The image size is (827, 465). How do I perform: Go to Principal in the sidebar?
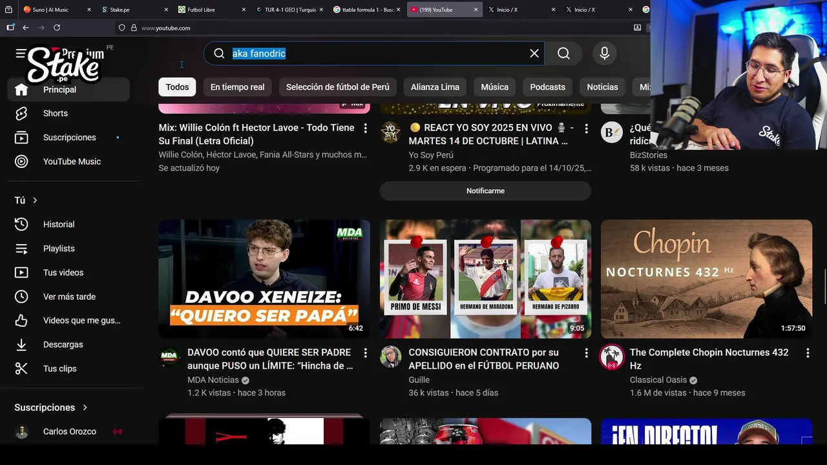[68, 90]
